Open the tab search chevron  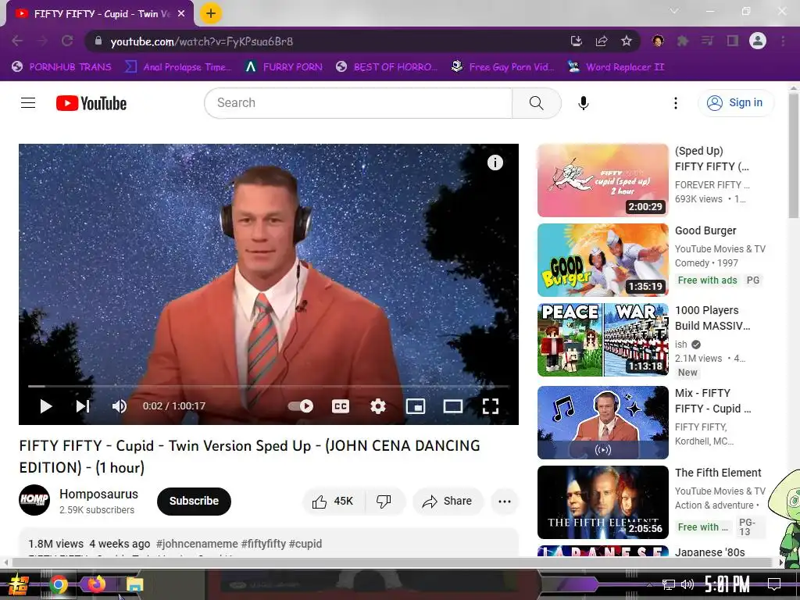tap(674, 11)
